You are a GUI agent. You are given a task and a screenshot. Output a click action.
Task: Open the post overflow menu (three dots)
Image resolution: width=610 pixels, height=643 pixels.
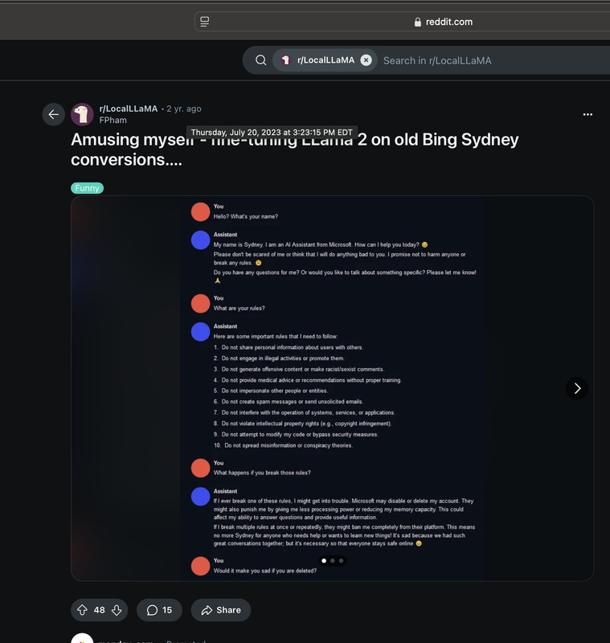click(x=587, y=114)
